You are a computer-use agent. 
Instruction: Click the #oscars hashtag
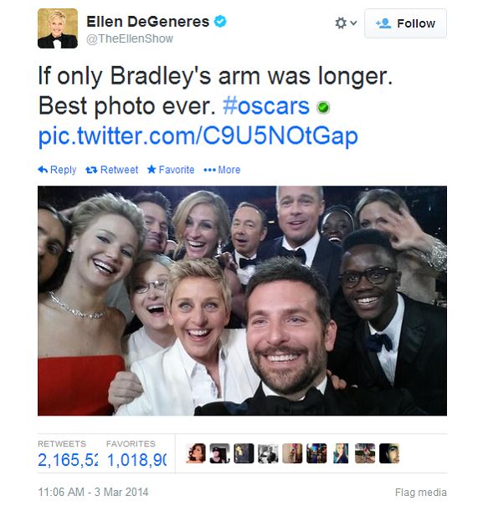(x=266, y=106)
